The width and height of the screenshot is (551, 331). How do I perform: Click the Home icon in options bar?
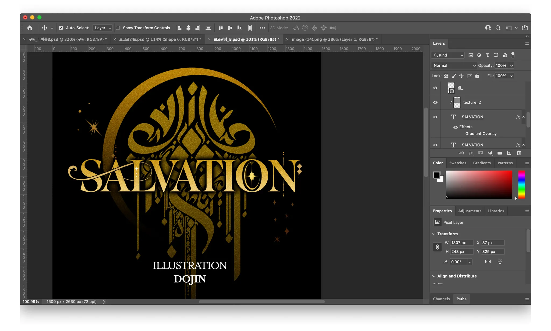click(30, 28)
